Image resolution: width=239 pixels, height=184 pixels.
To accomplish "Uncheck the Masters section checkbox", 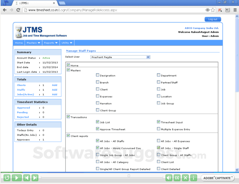I will click(68, 70).
